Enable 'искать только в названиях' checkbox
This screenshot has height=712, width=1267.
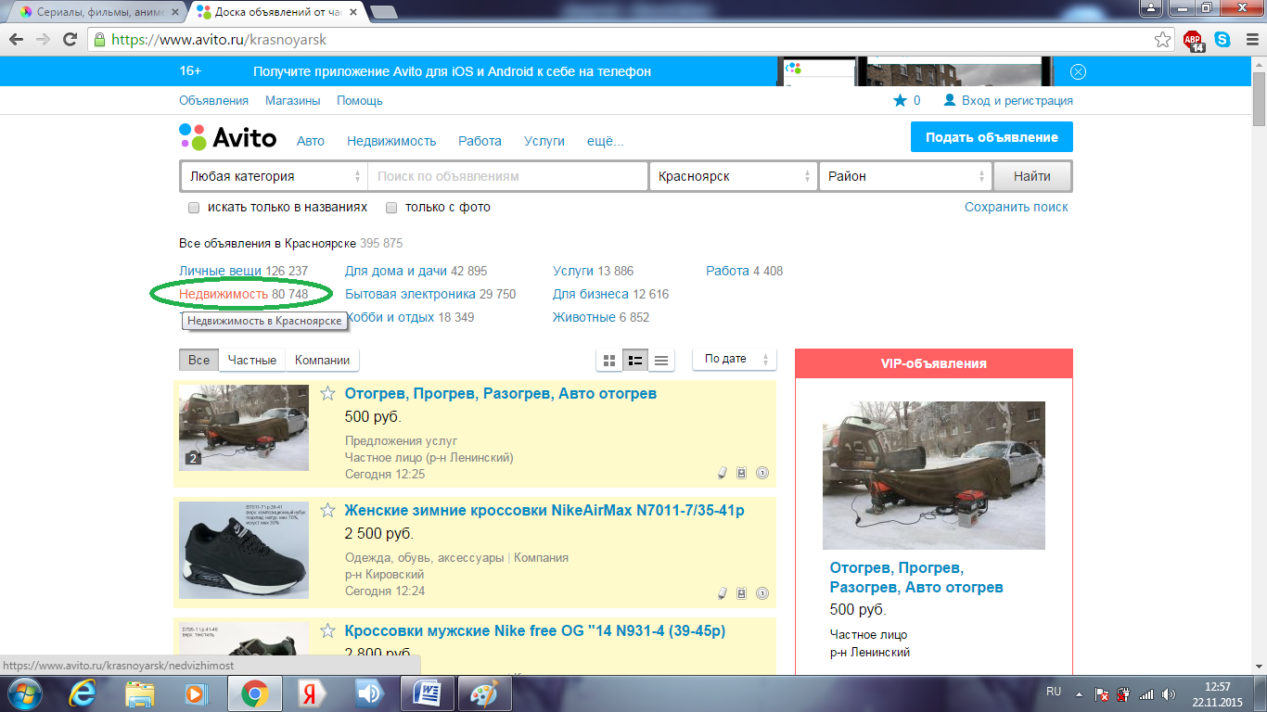194,208
